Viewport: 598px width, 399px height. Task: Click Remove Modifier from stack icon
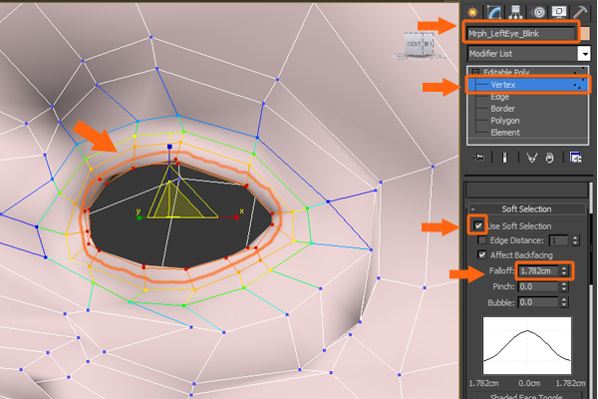tap(549, 158)
